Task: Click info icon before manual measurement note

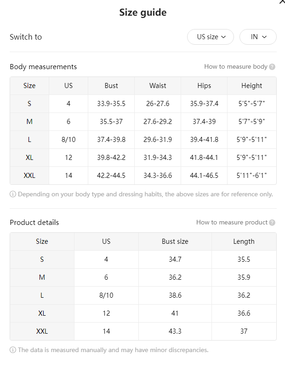Action: click(x=13, y=350)
